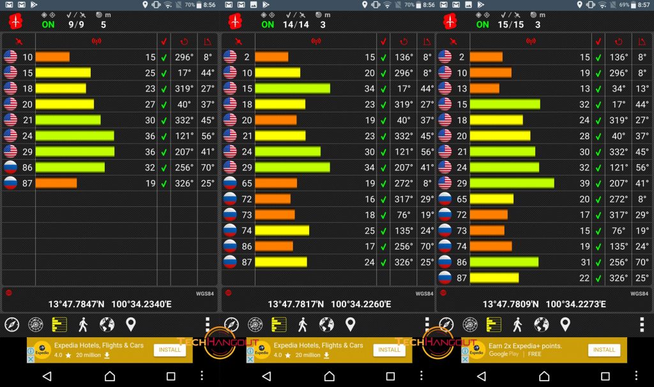
Task: Sort by azimuth header icon on 9/9 screen
Action: coord(184,42)
